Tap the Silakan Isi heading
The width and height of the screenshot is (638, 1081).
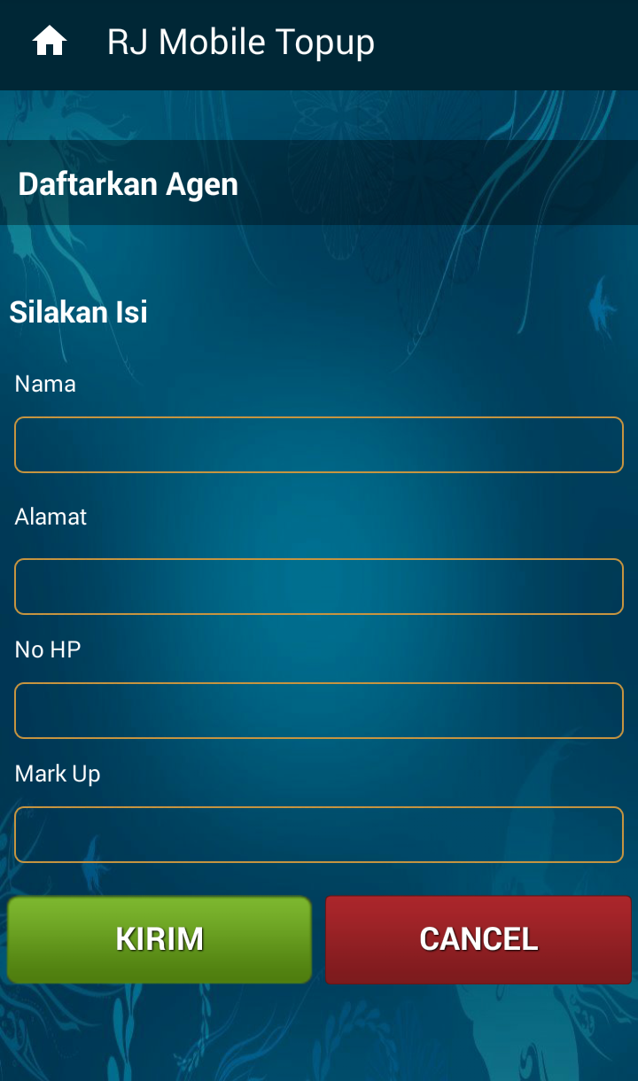78,312
